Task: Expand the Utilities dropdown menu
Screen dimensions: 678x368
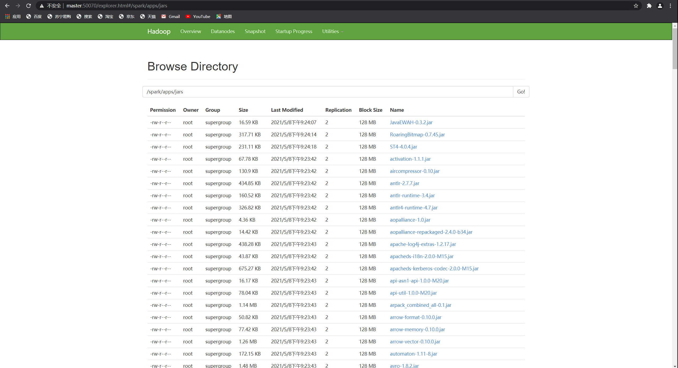Action: (x=332, y=31)
